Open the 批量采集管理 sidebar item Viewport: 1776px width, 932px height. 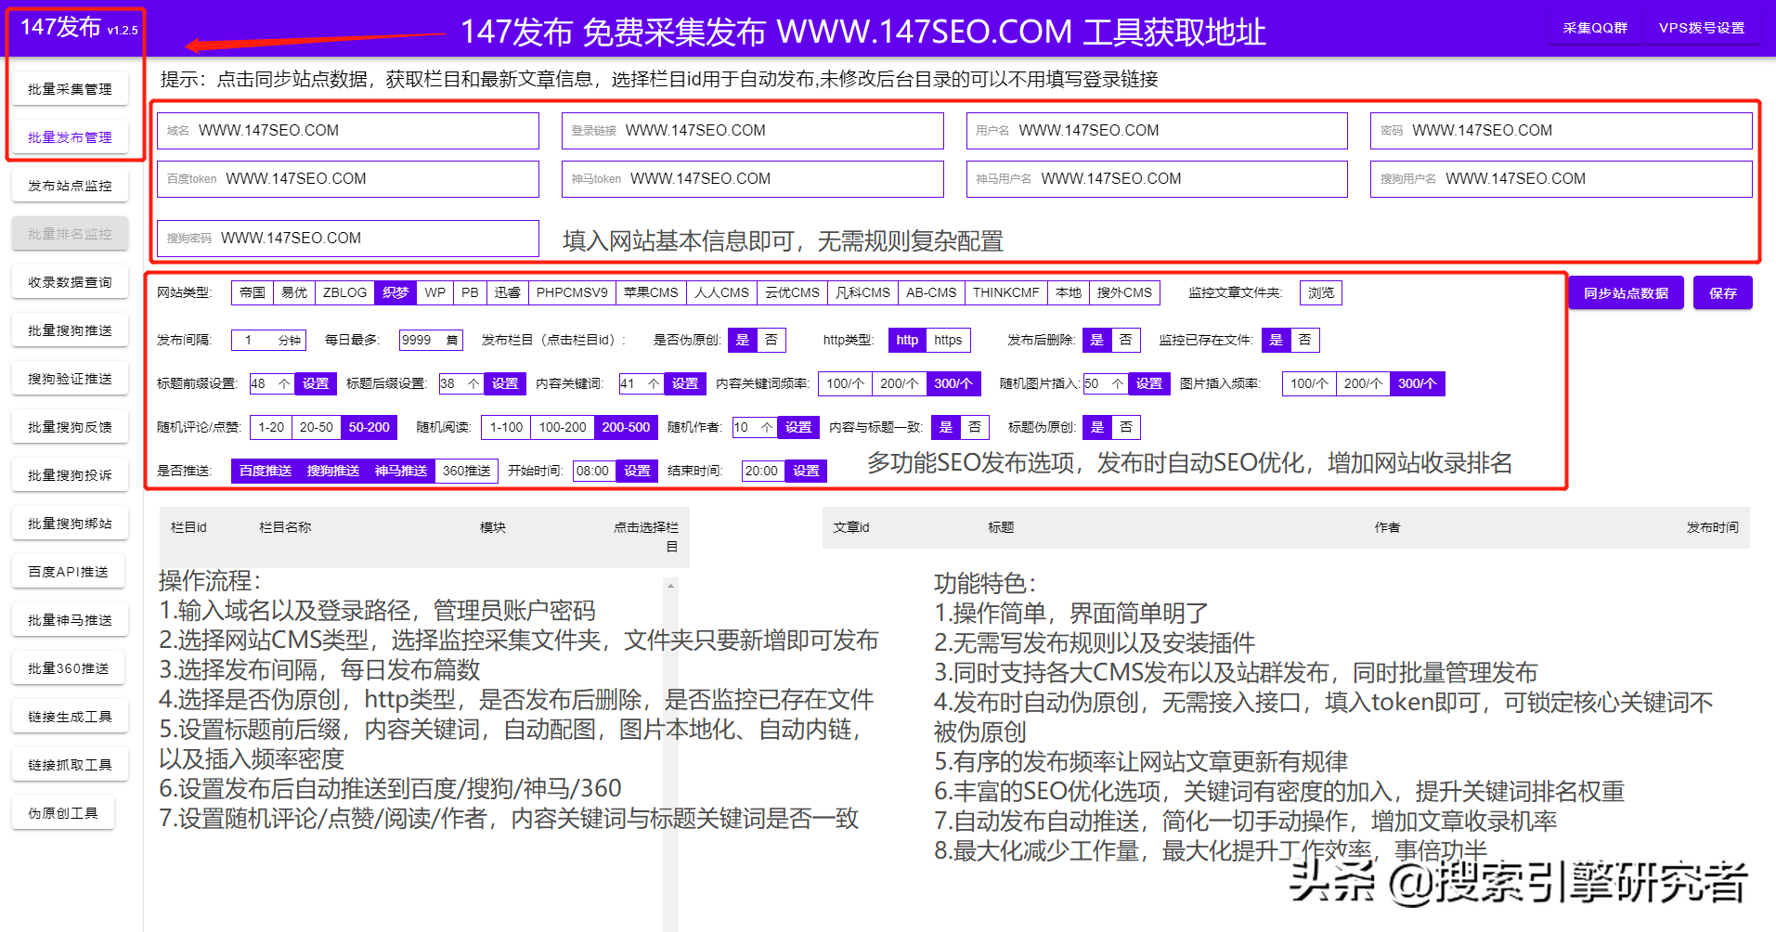(x=70, y=89)
